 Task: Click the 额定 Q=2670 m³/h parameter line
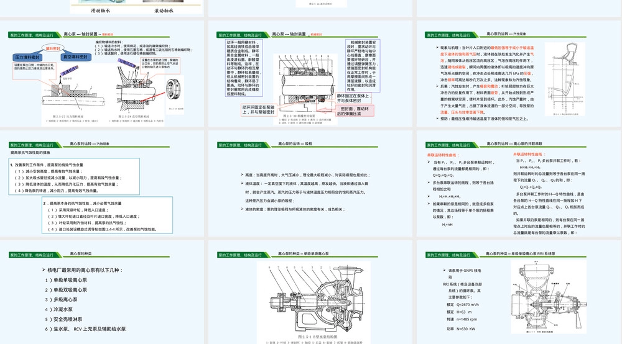(463, 305)
